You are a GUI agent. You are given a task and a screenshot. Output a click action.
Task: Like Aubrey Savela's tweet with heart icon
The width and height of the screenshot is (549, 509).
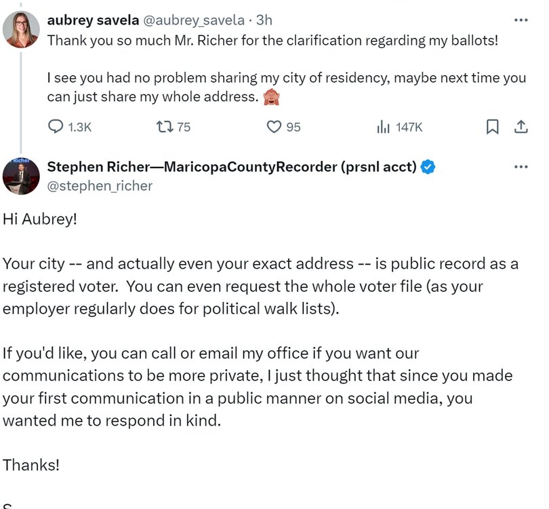coord(274,127)
